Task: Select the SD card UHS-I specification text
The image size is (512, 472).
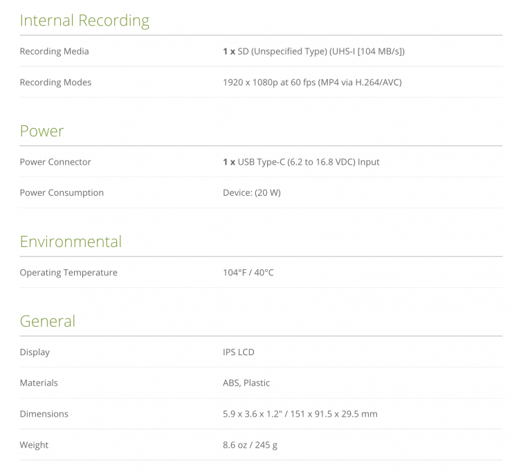Action: [x=313, y=51]
